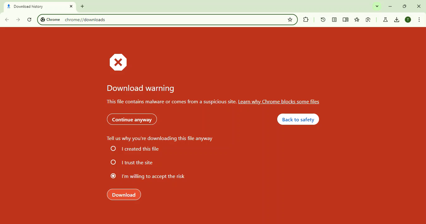The image size is (426, 224).
Task: Click the back navigation arrow
Action: click(7, 20)
